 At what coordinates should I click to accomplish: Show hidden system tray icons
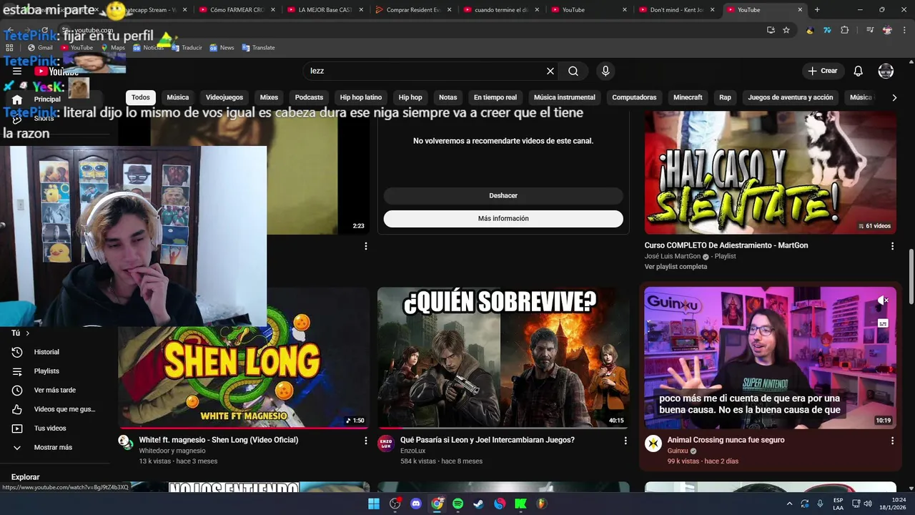(x=790, y=504)
